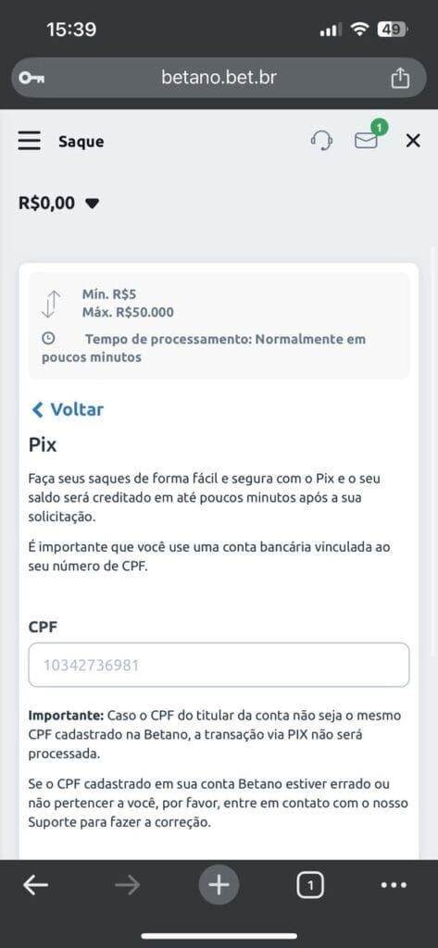Expand the R$0,00 balance dropdown
Image resolution: width=438 pixels, height=948 pixels.
pos(58,203)
